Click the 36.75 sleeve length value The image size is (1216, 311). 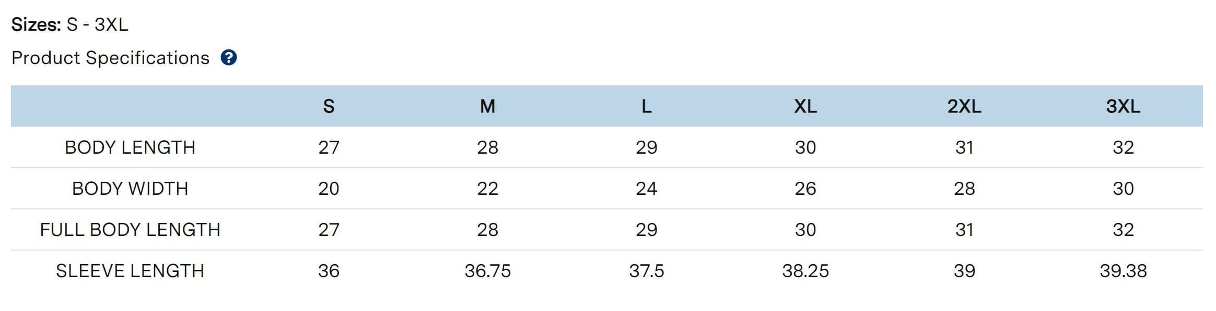pyautogui.click(x=487, y=271)
